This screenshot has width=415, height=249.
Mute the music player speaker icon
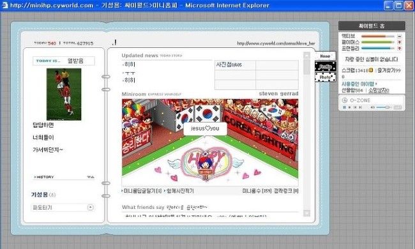coord(373,107)
